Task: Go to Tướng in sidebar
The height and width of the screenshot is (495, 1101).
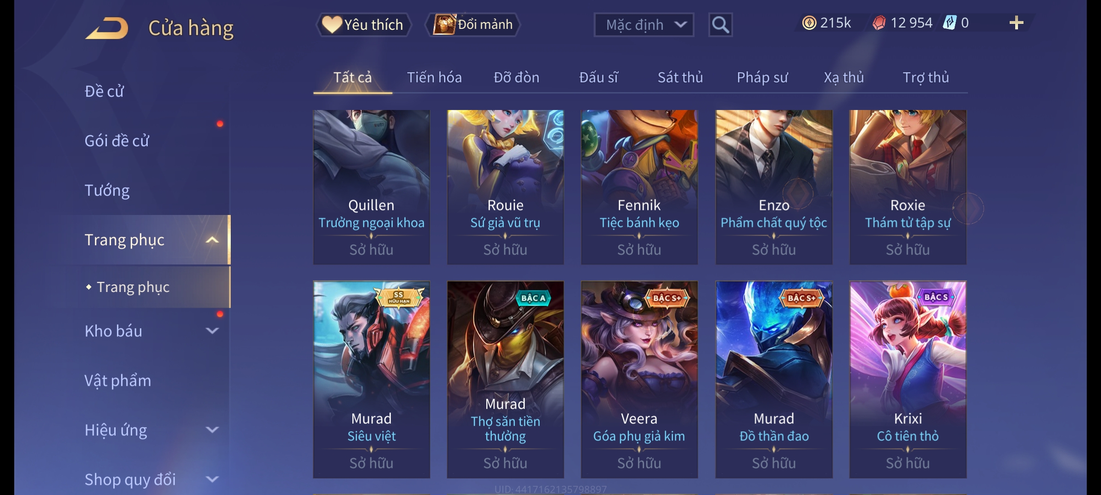Action: pyautogui.click(x=107, y=190)
